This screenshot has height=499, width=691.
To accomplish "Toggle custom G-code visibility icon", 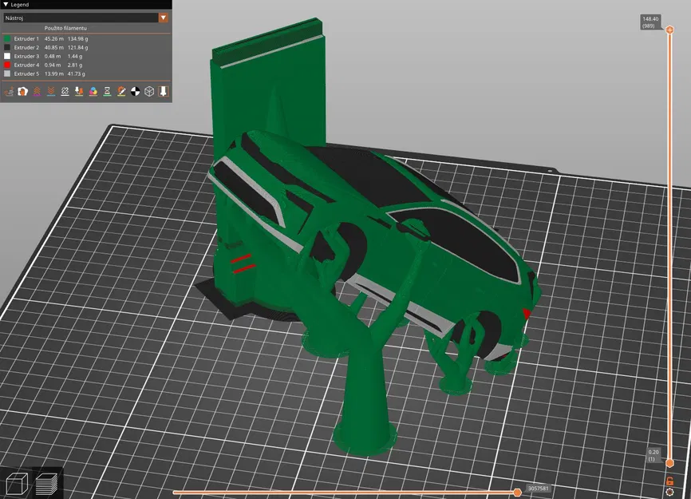I will (121, 91).
